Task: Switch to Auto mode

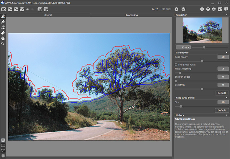Action: [x=155, y=9]
